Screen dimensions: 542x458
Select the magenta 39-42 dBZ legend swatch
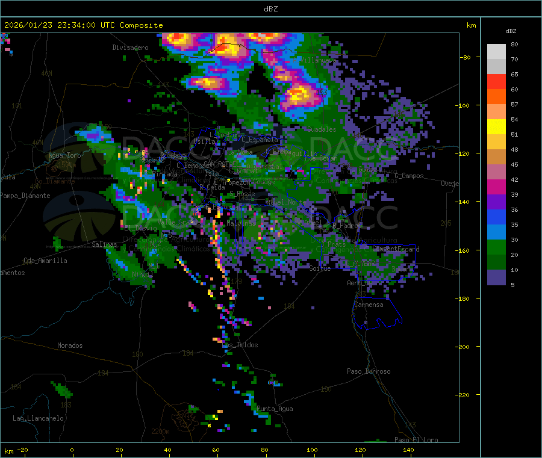pos(496,187)
